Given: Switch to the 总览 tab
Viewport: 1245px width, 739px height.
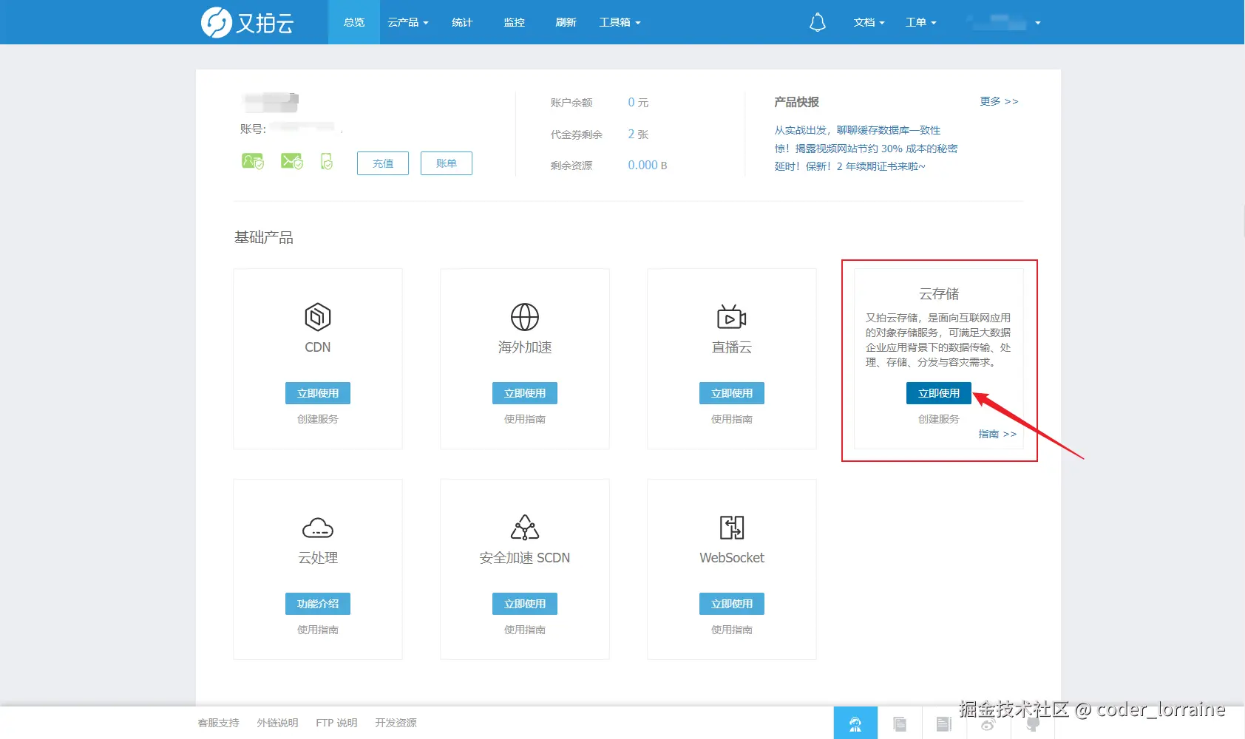Looking at the screenshot, I should tap(354, 22).
